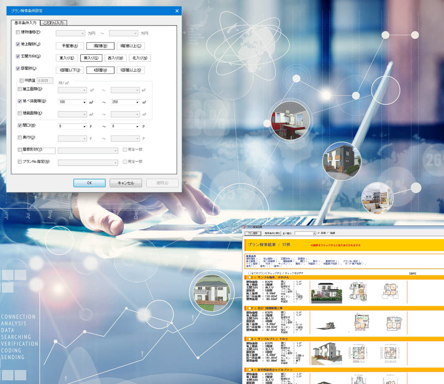The image size is (444, 384).
Task: Enlarge plan 1 house exterior thumbnail
Action: pyautogui.click(x=326, y=292)
